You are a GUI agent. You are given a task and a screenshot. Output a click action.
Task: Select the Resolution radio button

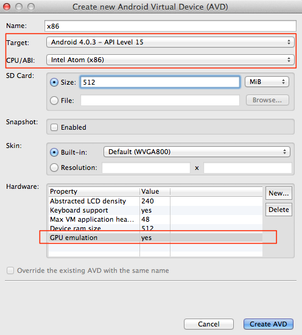(x=54, y=167)
